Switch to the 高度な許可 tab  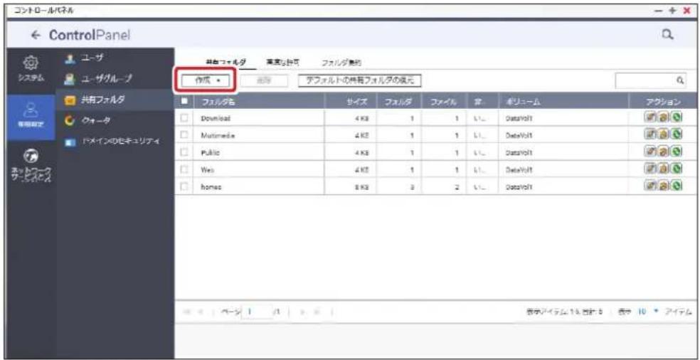281,63
